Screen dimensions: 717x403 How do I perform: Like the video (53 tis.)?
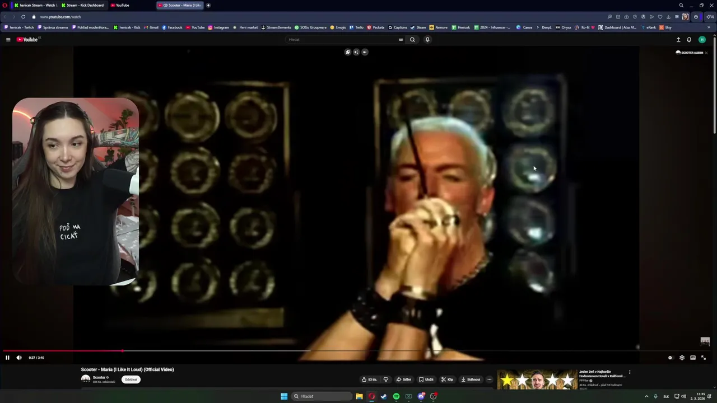pos(369,379)
